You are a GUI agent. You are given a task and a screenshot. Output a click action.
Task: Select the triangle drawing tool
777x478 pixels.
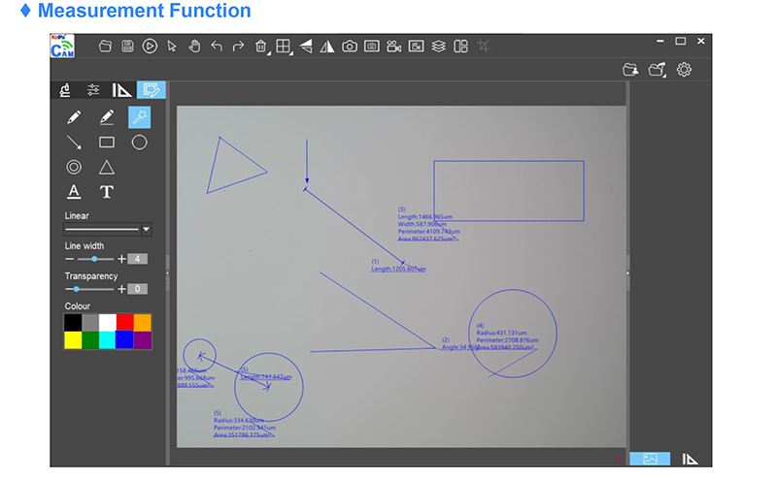click(x=107, y=167)
